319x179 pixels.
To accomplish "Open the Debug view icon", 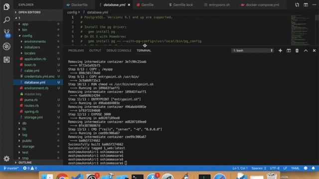I will 6,46.
